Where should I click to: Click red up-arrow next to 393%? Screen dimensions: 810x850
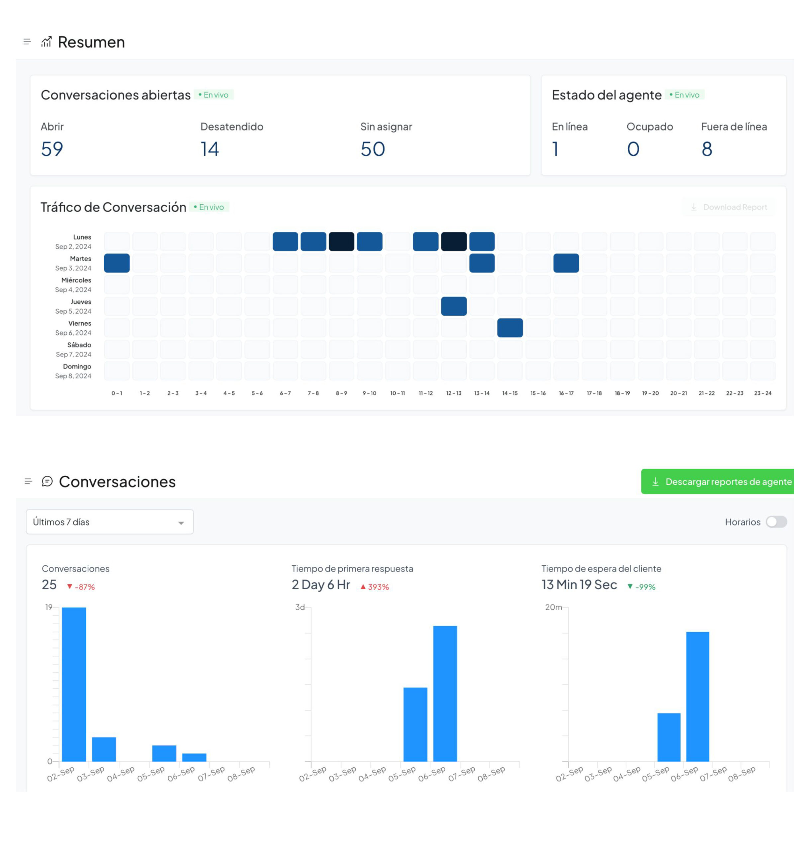[363, 587]
